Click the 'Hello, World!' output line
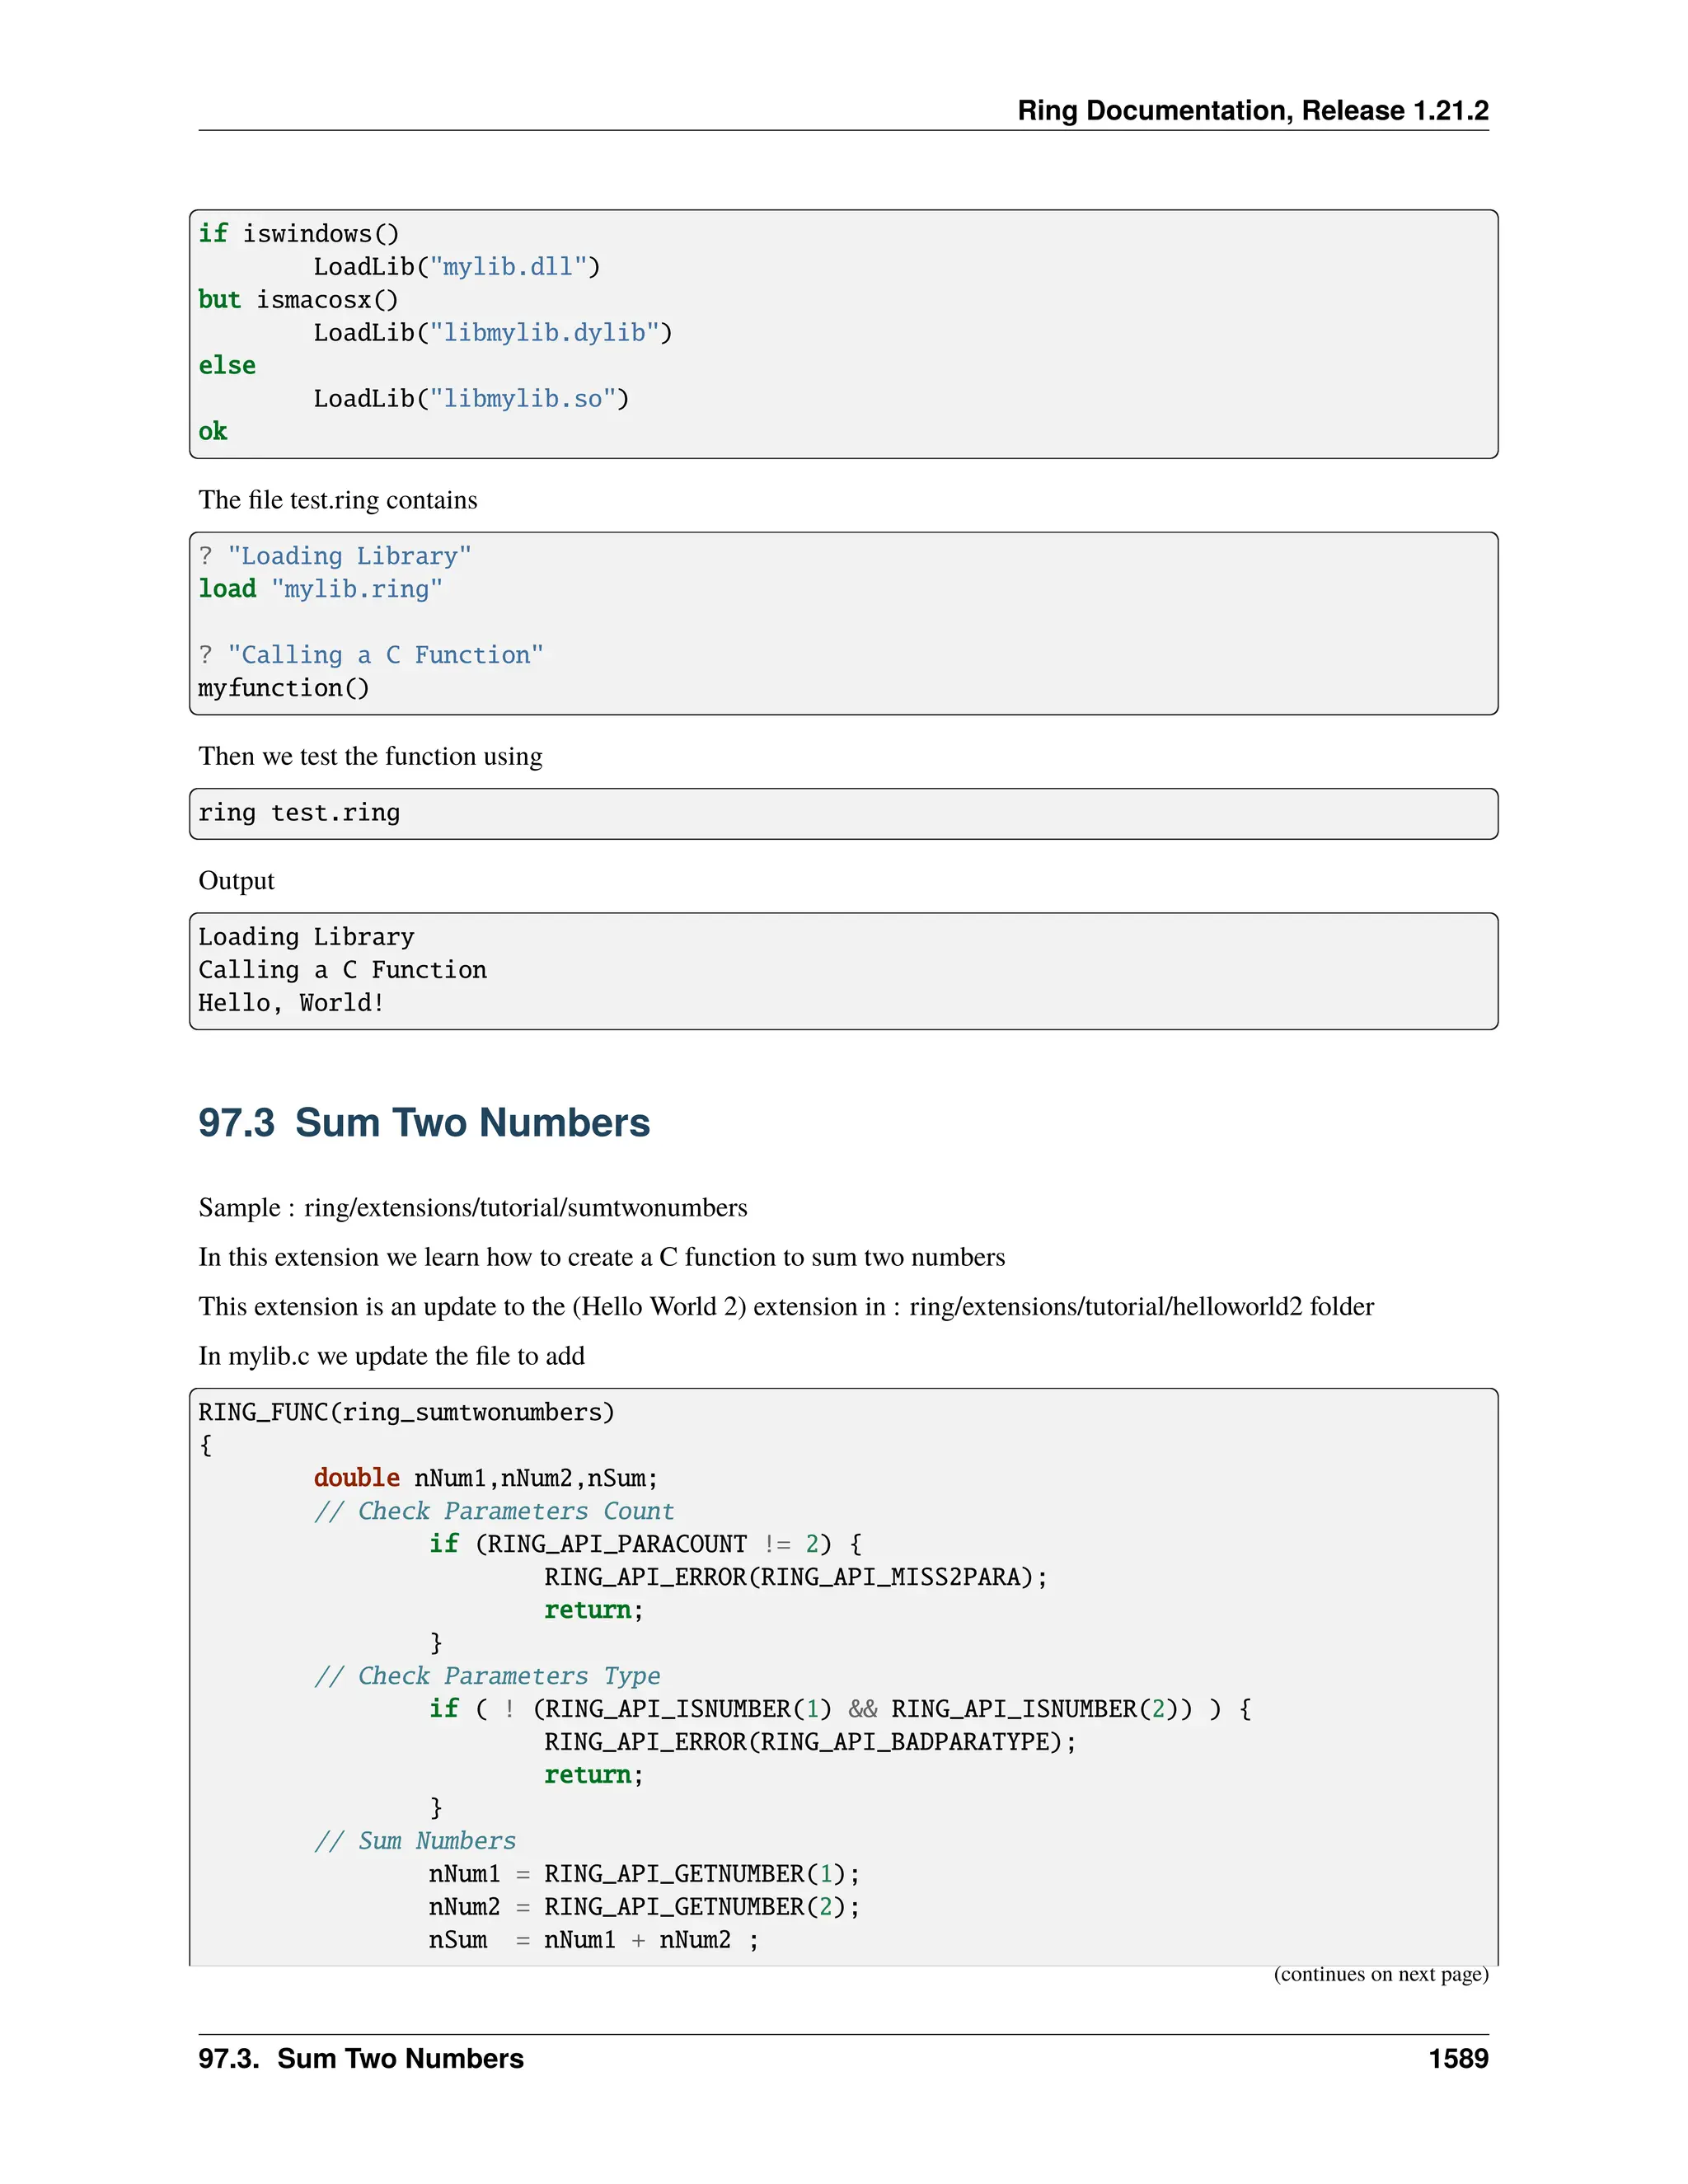Screen dimensions: 1688x2184 point(291,1003)
